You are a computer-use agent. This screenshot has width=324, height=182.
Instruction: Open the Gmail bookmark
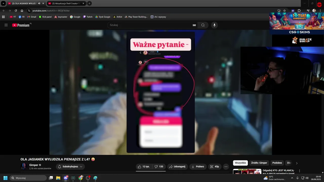(31, 17)
